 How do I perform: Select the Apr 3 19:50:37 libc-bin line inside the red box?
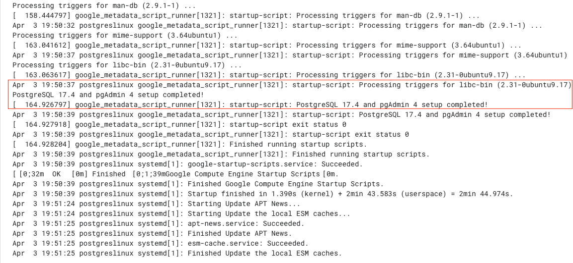[292, 85]
